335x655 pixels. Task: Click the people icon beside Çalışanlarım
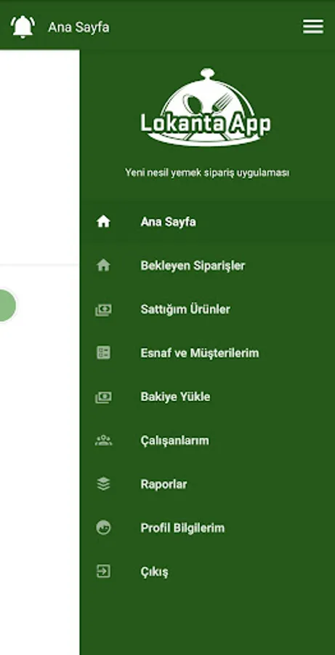pyautogui.click(x=103, y=440)
